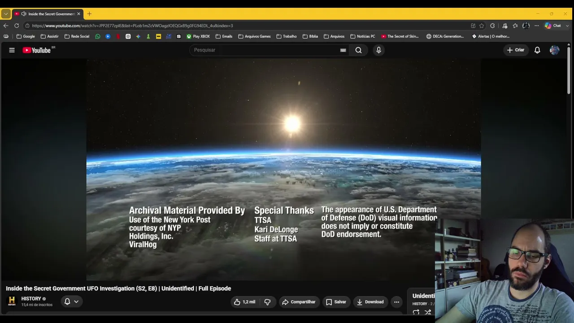Screen dimensions: 574x323
Task: Open the on-screen keyboard in search box
Action: point(343,50)
